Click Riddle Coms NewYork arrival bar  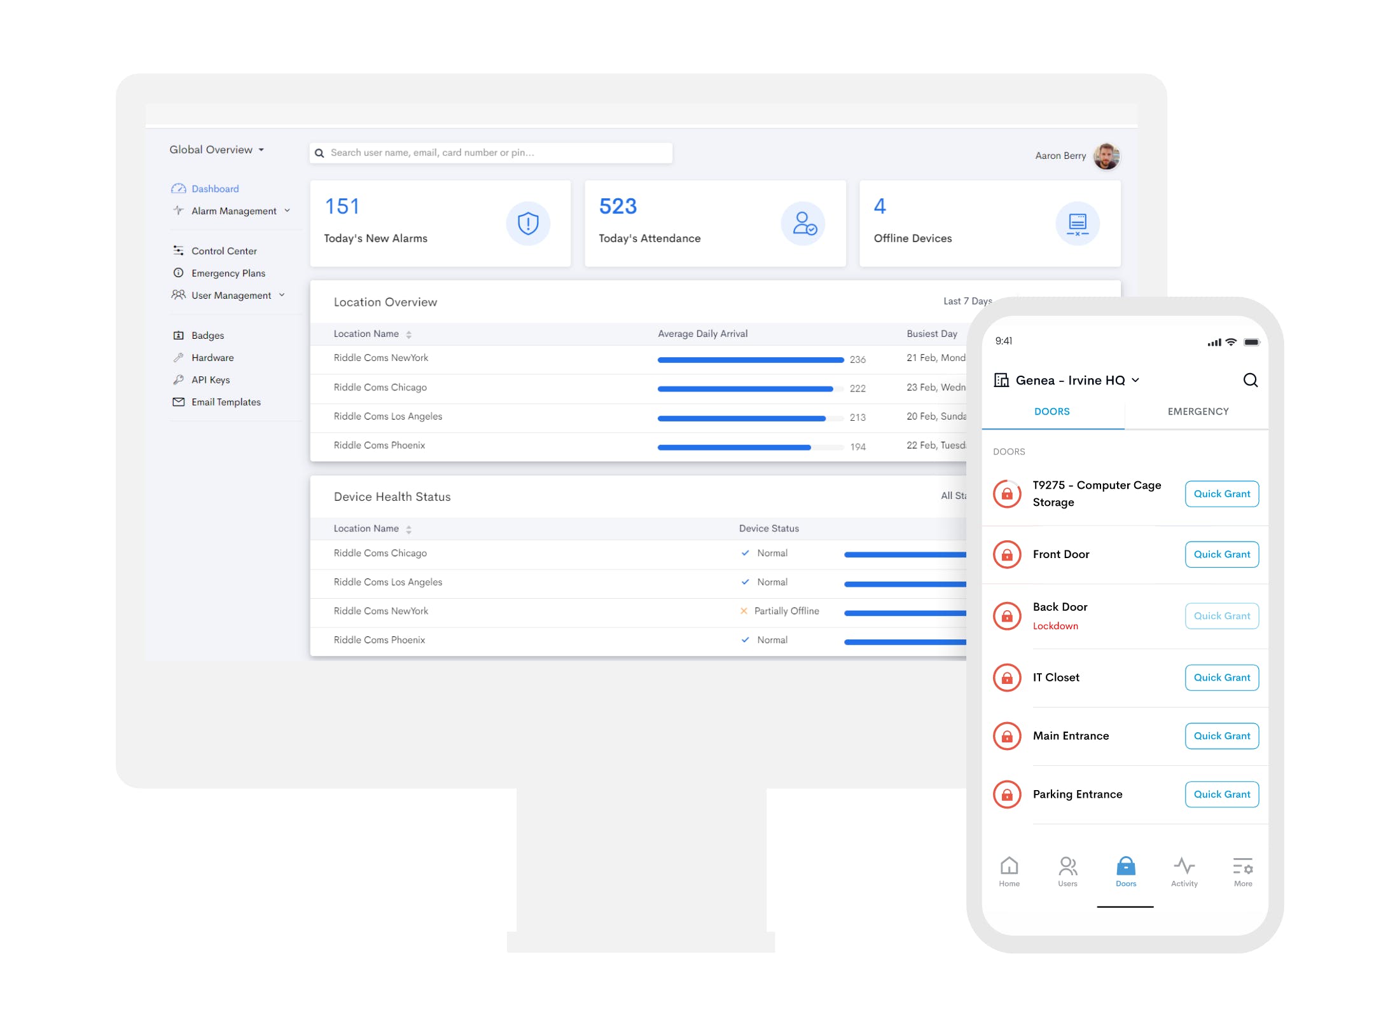[x=751, y=360]
